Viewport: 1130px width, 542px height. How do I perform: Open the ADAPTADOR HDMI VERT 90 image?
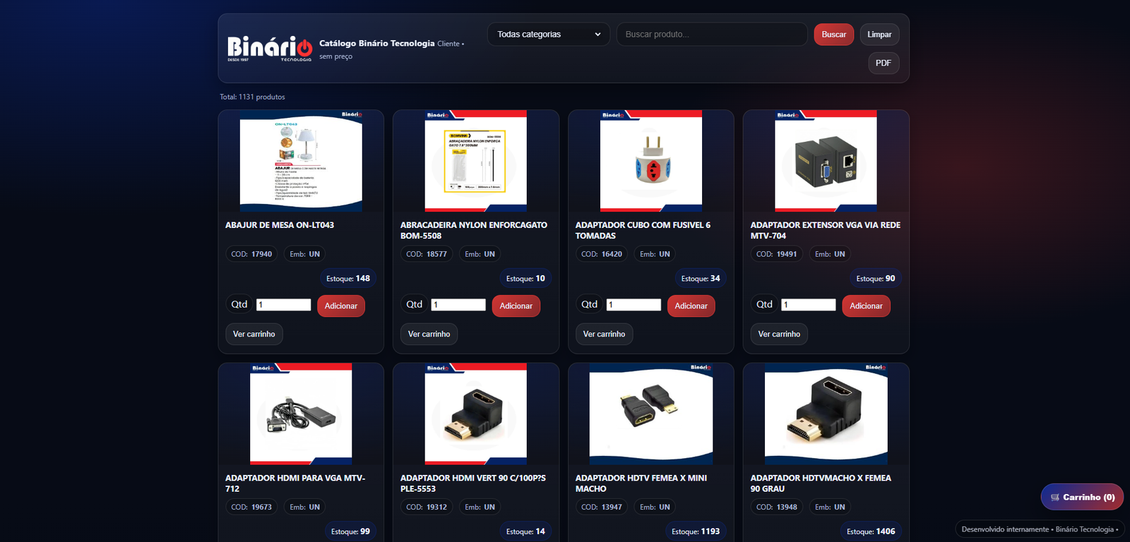pyautogui.click(x=476, y=414)
